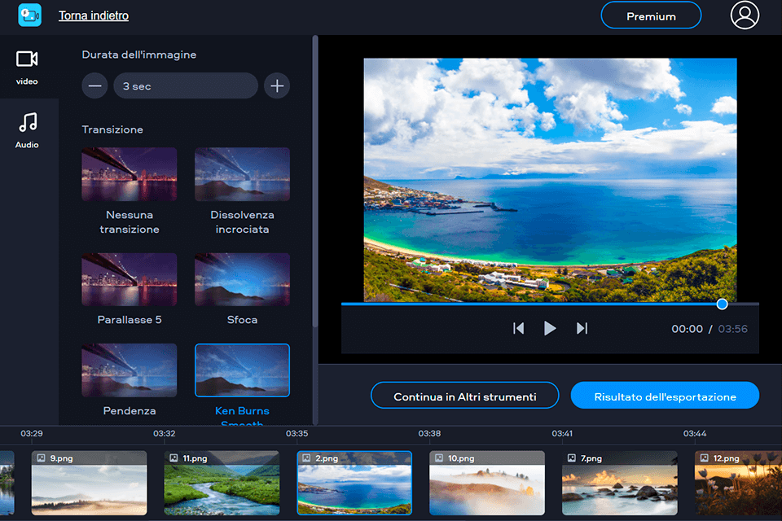Viewport: 782px width, 521px height.
Task: Open the Premium upgrade button
Action: tap(650, 15)
